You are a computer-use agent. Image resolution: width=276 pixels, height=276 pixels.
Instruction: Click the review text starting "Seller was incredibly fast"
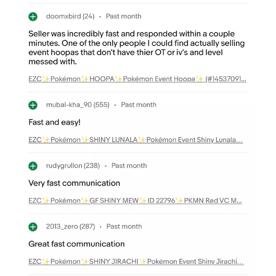click(136, 48)
